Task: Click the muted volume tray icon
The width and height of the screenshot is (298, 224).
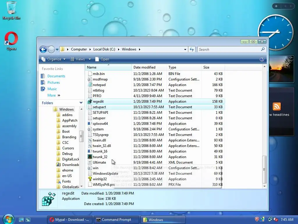Action: 276,219
